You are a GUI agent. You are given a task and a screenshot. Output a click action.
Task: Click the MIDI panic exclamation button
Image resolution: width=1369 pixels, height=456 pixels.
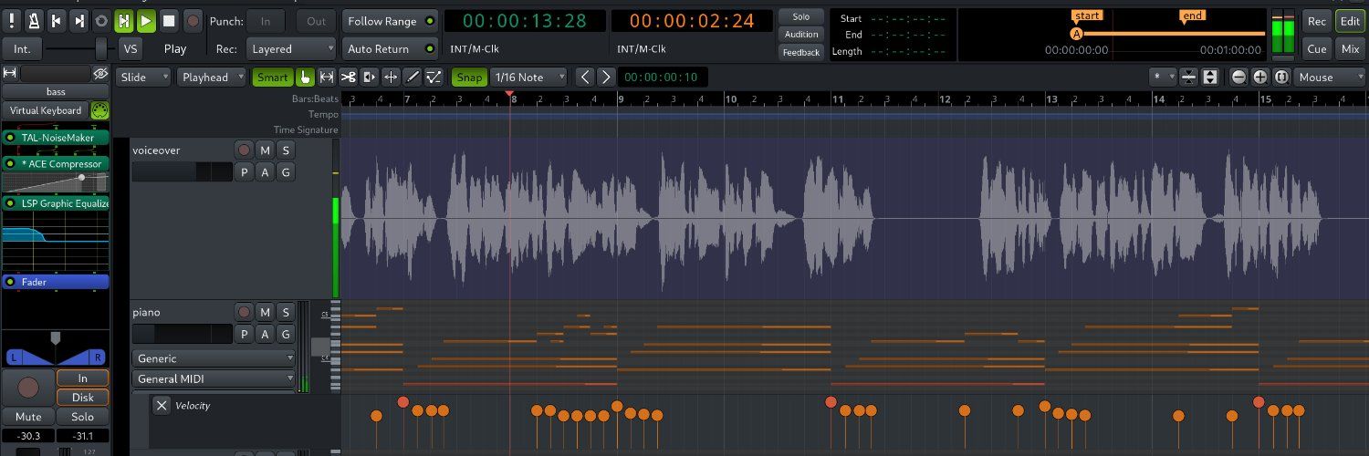11,21
